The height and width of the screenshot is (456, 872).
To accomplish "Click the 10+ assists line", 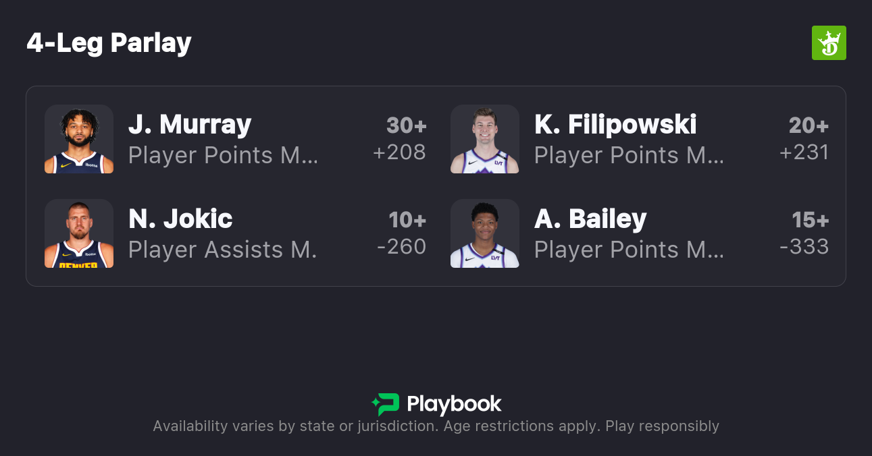I will 407,220.
